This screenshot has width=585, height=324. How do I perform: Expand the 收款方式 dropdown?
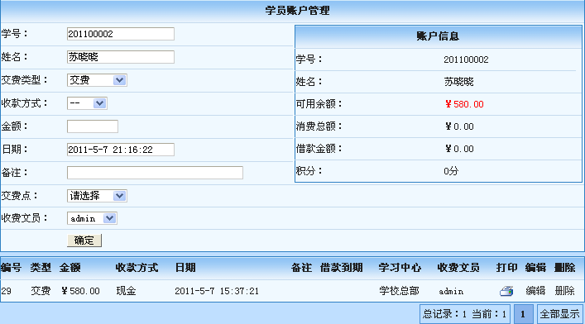[x=87, y=103]
